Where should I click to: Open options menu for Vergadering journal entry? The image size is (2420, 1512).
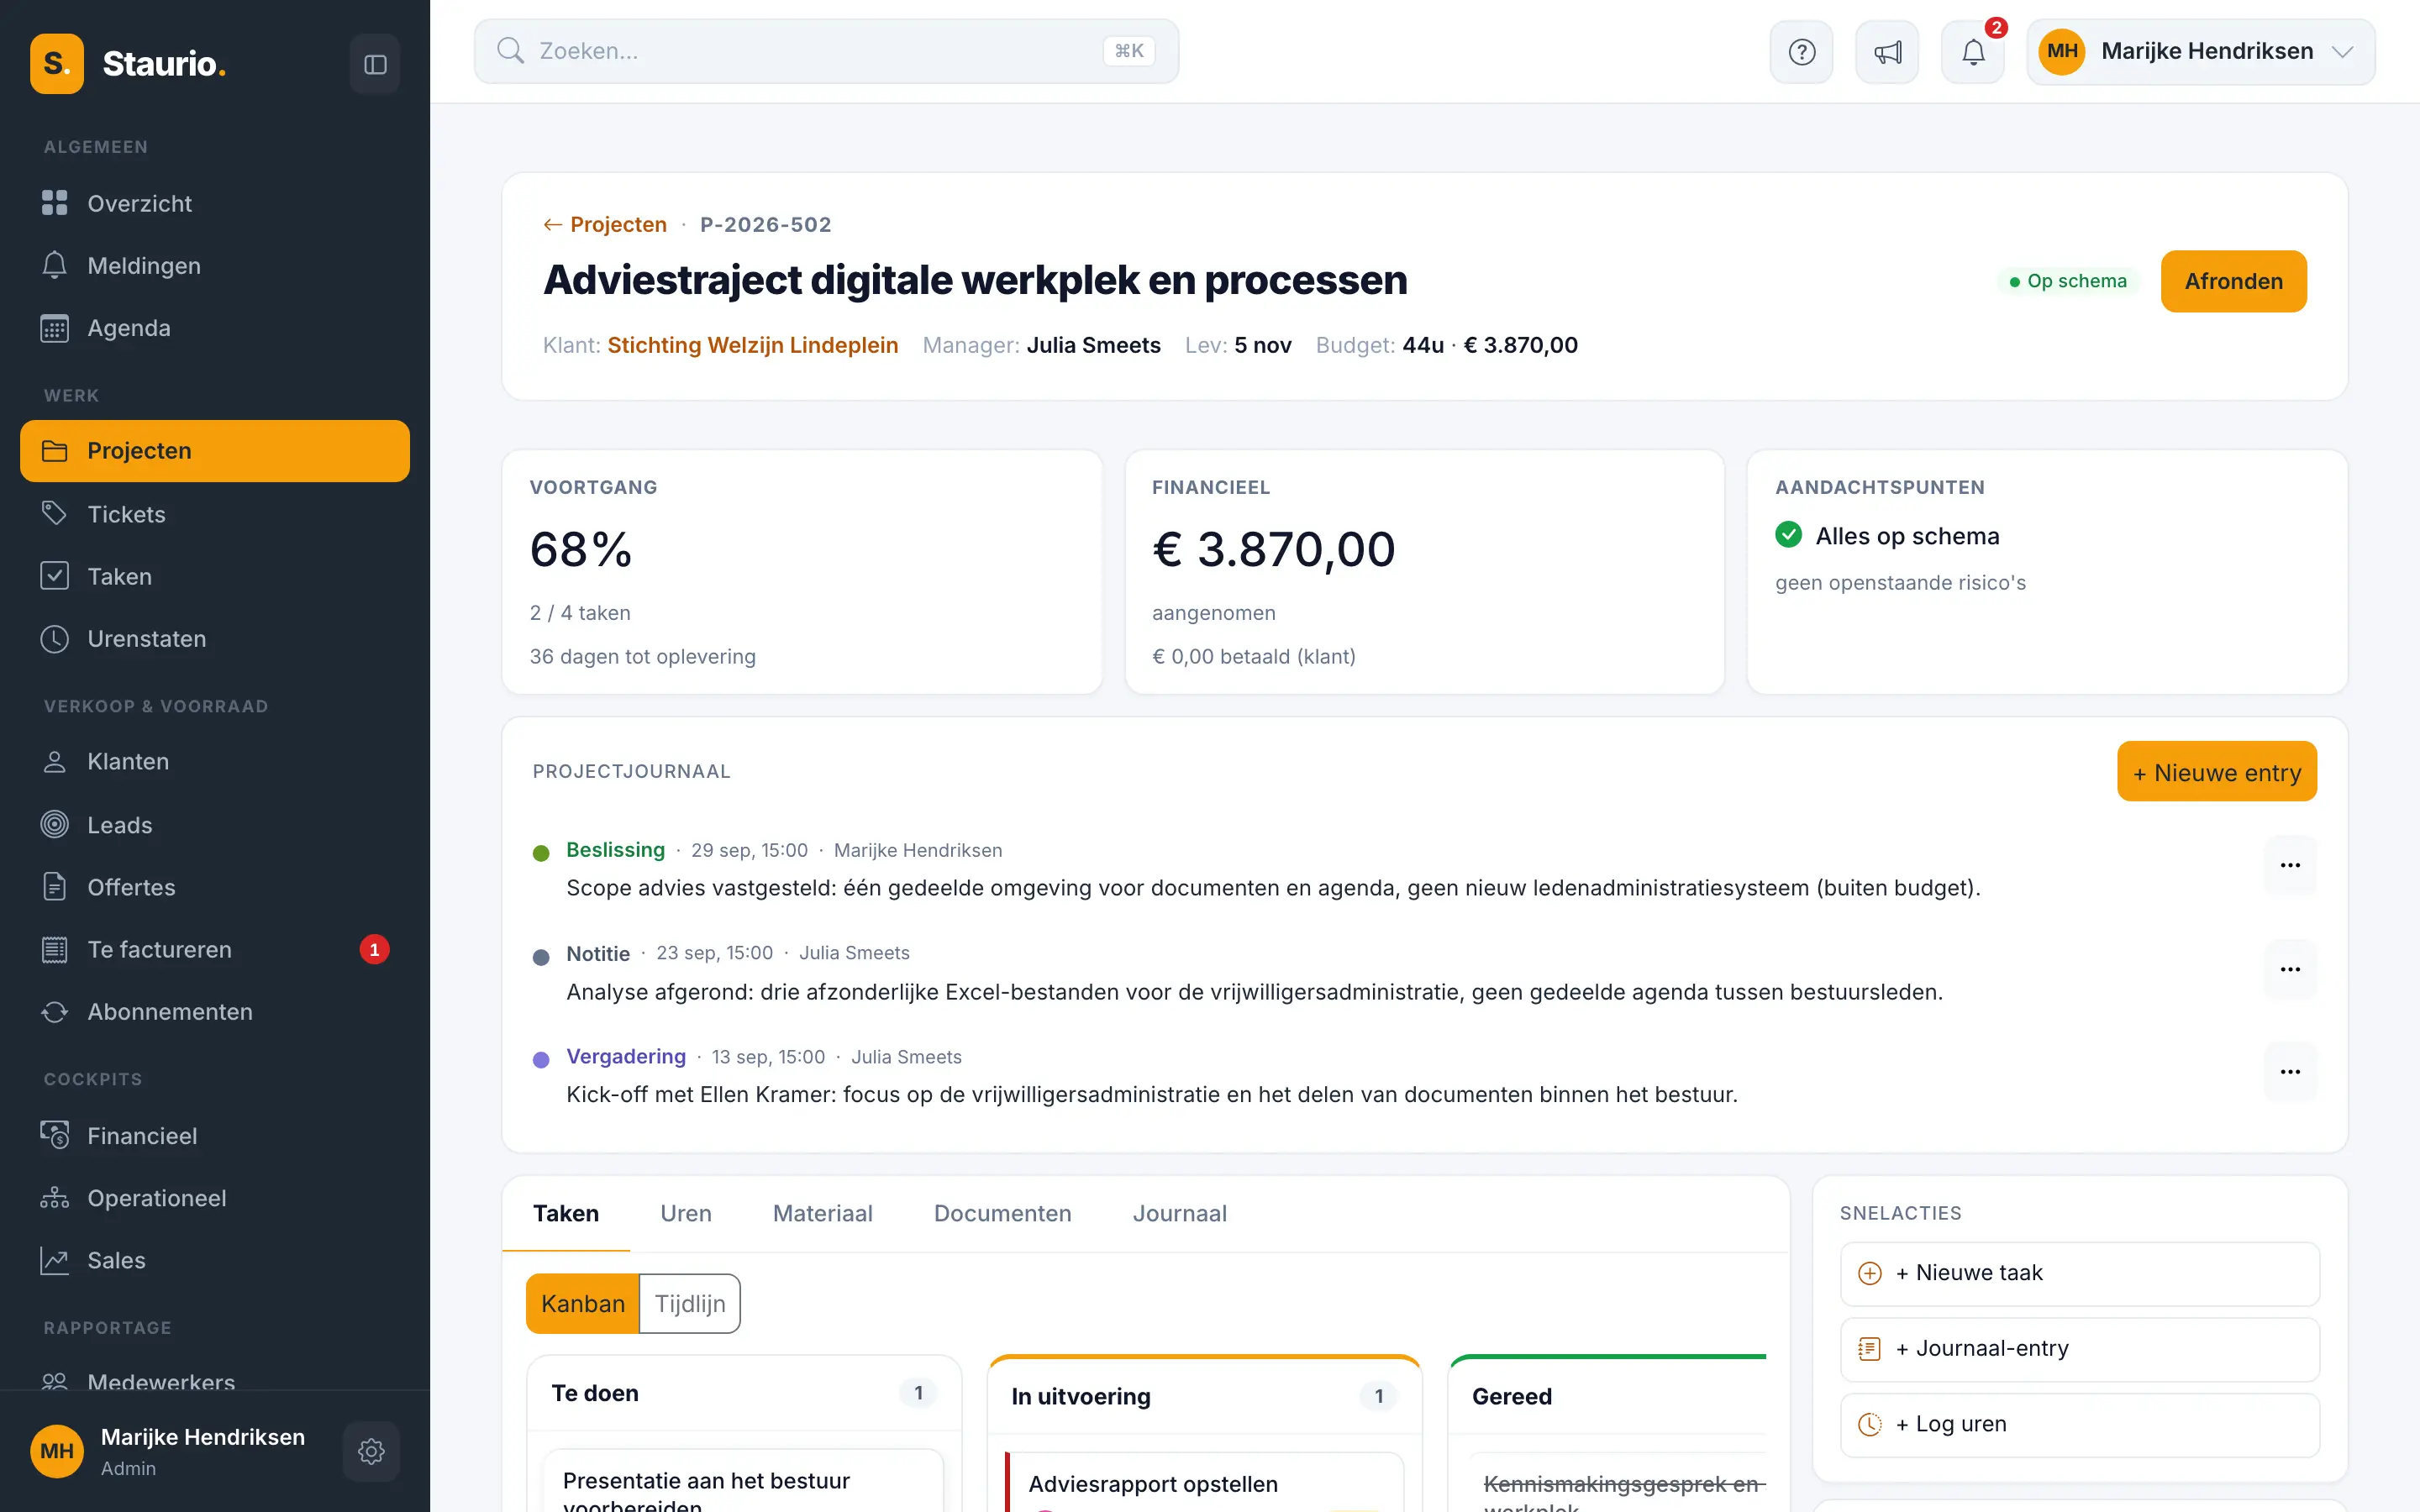tap(2290, 1072)
